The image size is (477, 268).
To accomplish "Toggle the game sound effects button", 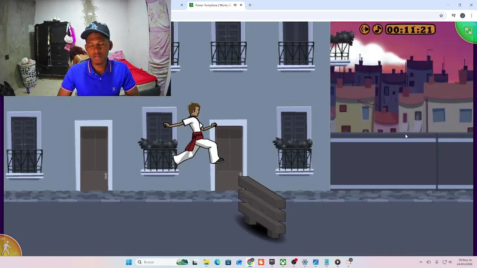I will (x=365, y=29).
